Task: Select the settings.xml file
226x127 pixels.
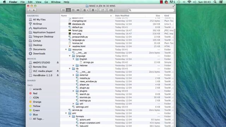Action: [x=82, y=107]
